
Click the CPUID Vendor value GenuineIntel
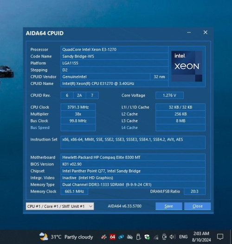[x=105, y=77]
